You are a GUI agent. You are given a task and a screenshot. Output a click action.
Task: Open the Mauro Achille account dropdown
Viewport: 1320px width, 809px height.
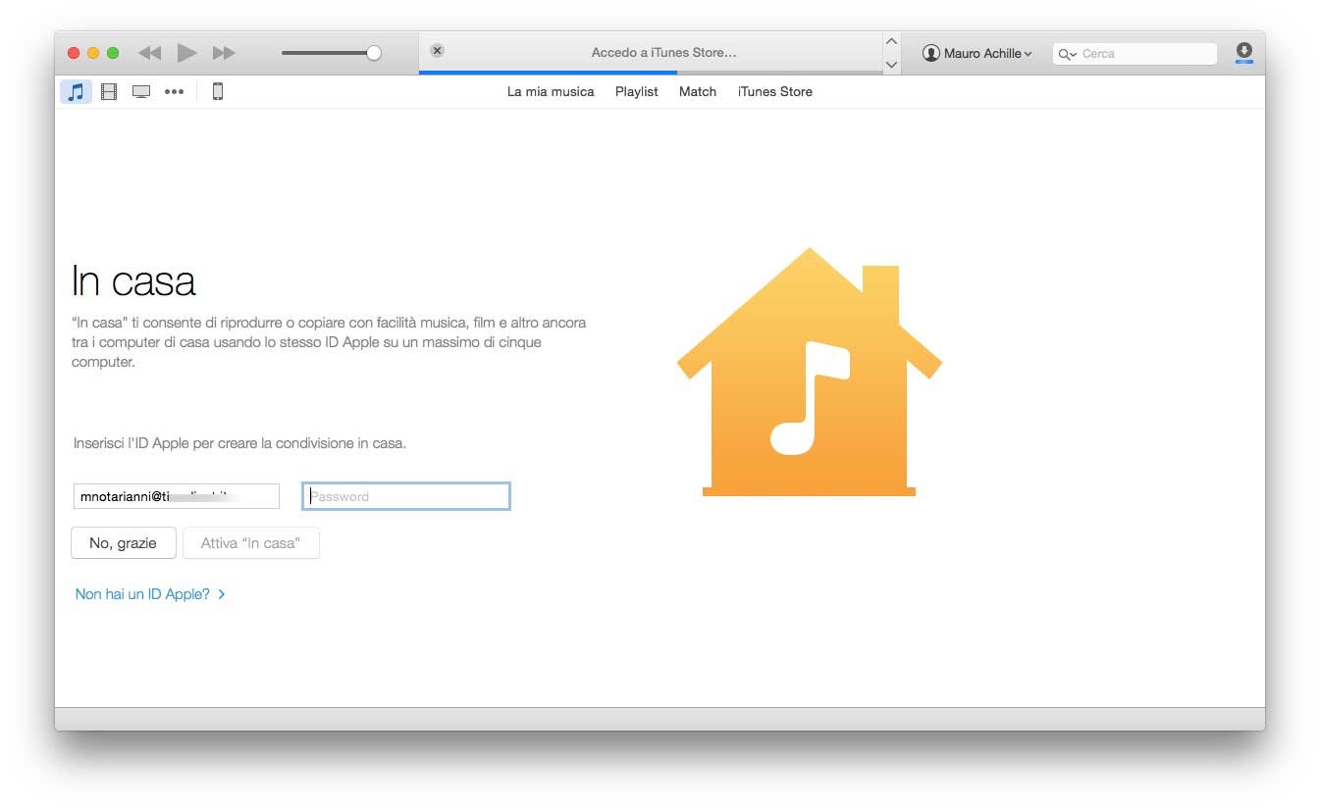click(977, 53)
